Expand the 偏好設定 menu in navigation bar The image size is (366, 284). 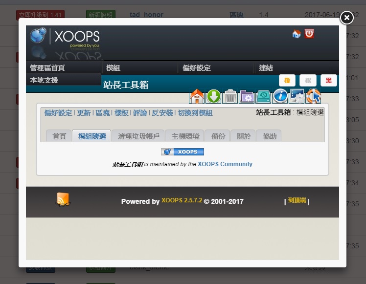[196, 68]
